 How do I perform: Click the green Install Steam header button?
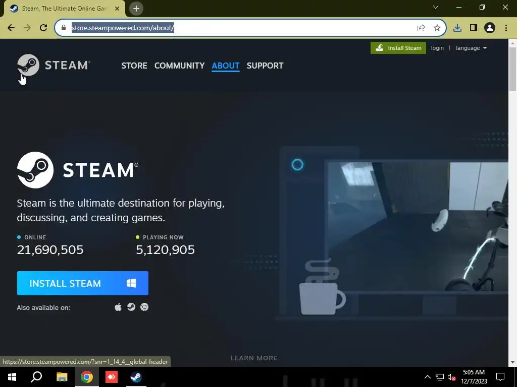tap(398, 48)
